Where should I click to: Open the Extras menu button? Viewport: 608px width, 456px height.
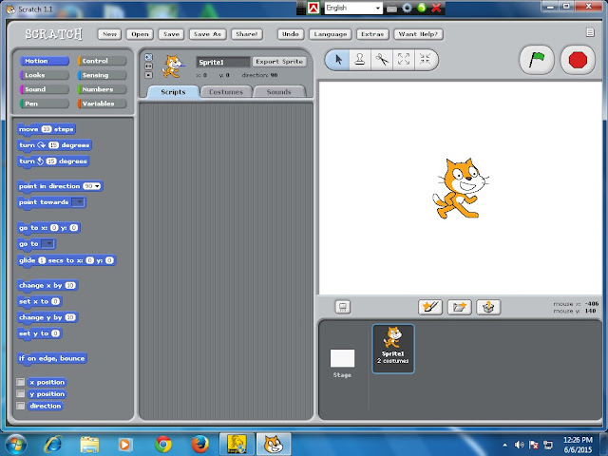click(x=372, y=34)
